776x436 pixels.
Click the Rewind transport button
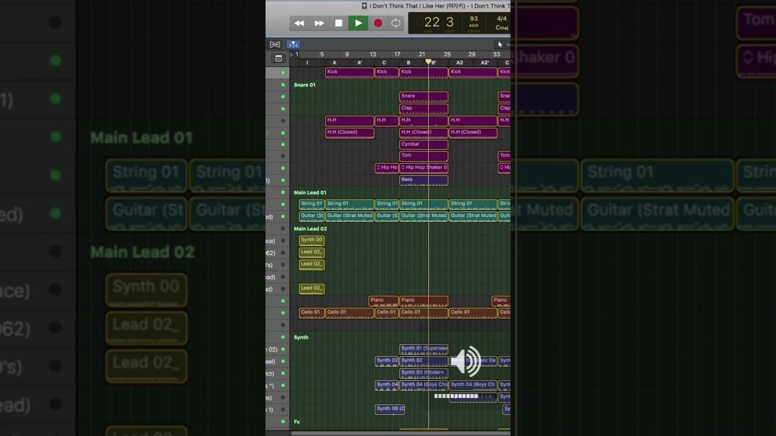coord(299,23)
